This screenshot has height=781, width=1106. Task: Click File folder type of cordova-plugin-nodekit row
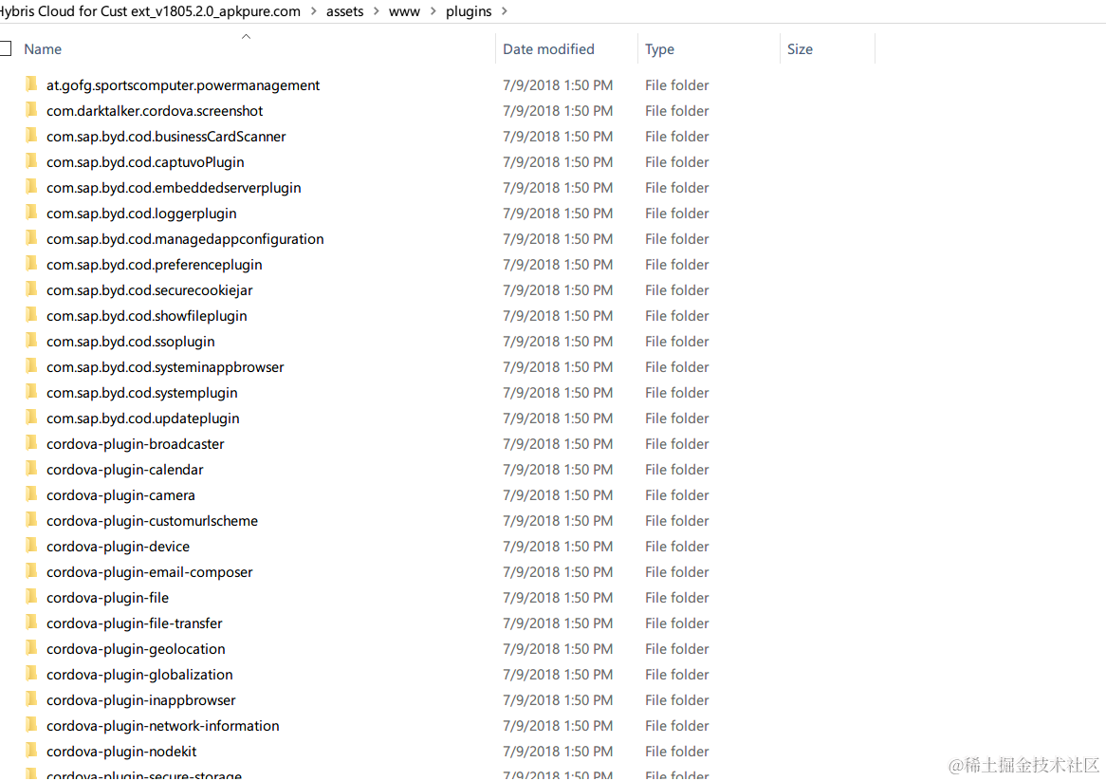[676, 752]
